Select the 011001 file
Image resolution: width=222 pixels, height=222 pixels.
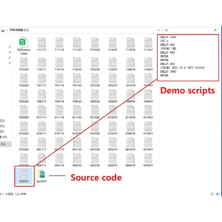point(148,112)
